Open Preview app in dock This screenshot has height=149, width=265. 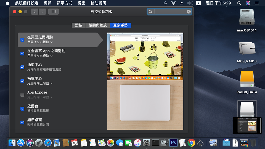(213, 143)
